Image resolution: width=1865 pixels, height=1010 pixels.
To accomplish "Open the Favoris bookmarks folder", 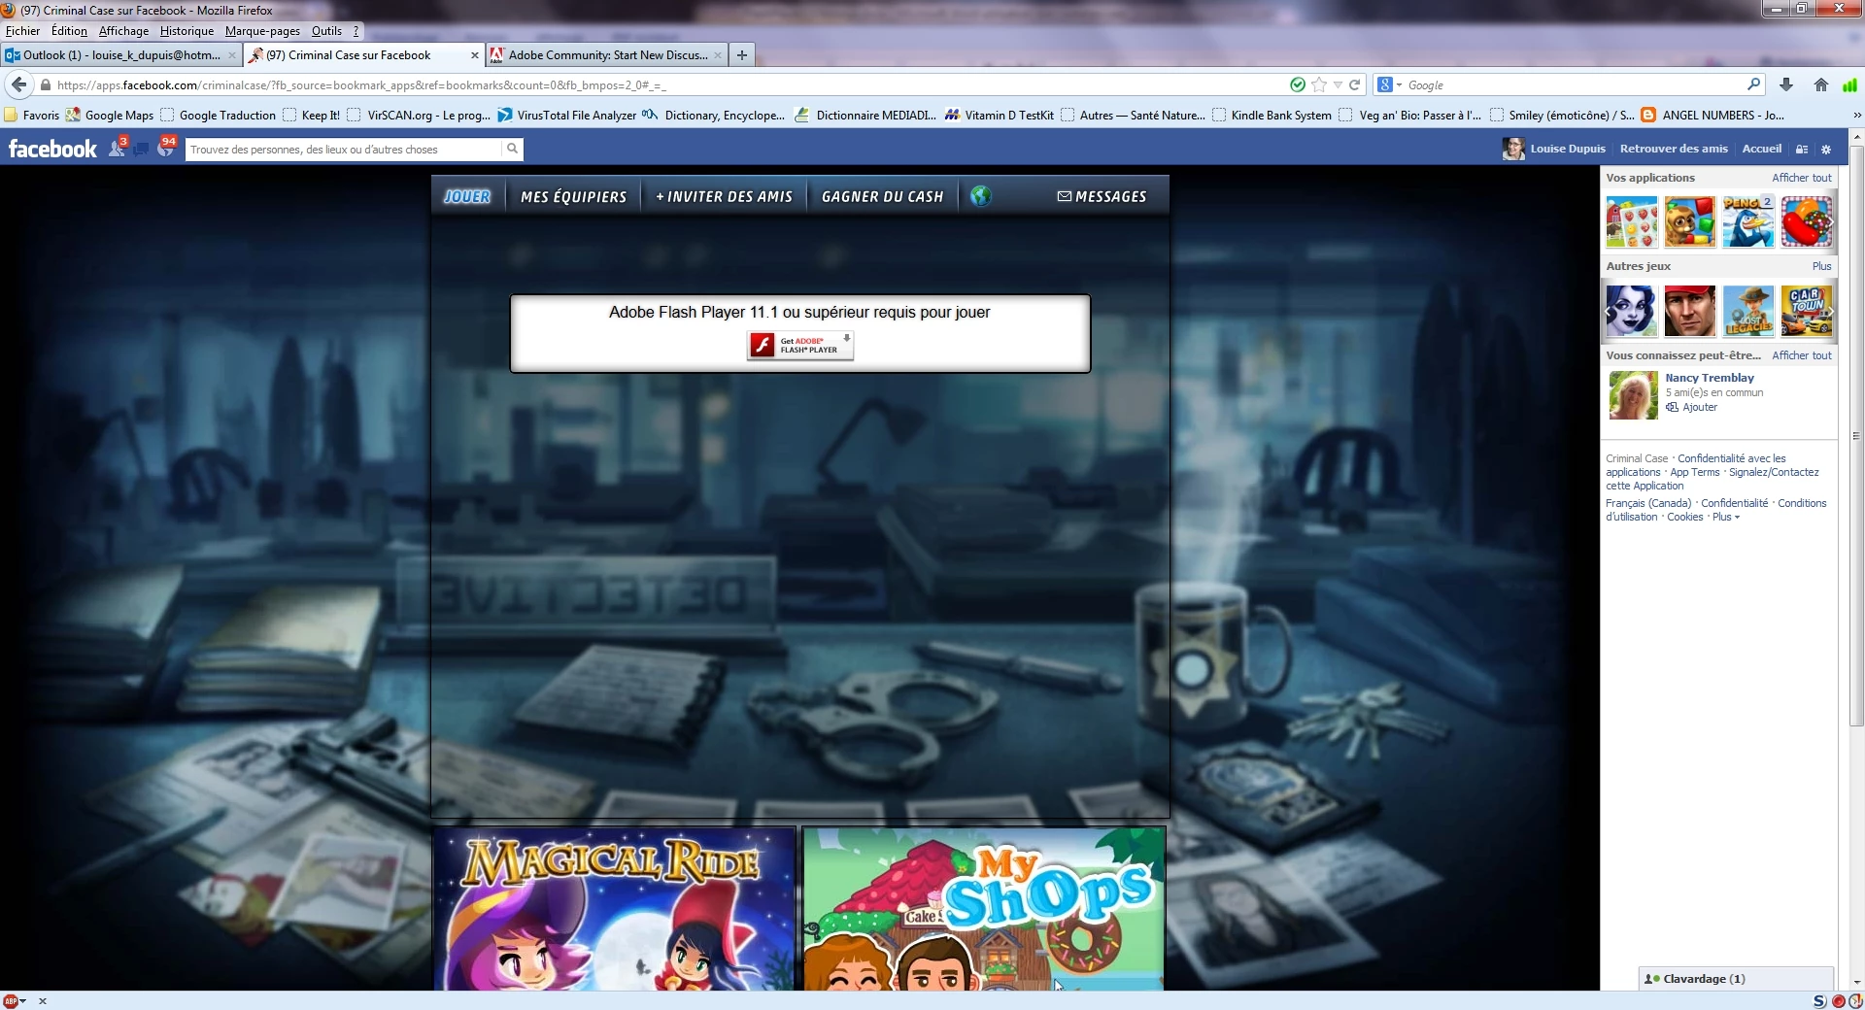I will click(x=32, y=115).
